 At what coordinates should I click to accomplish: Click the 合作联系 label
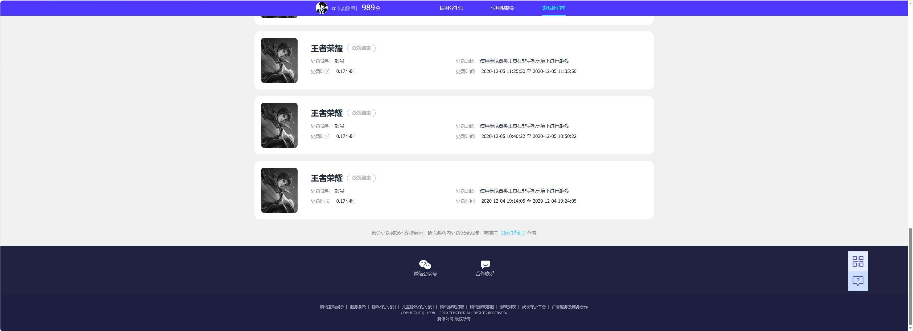tap(485, 273)
